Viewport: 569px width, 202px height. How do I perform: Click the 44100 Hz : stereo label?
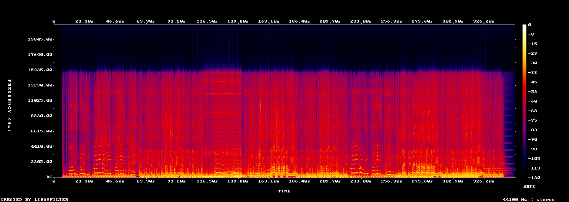coord(529,199)
